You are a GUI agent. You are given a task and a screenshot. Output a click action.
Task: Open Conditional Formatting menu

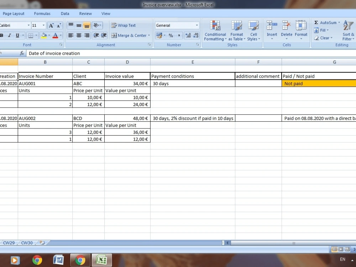215,31
